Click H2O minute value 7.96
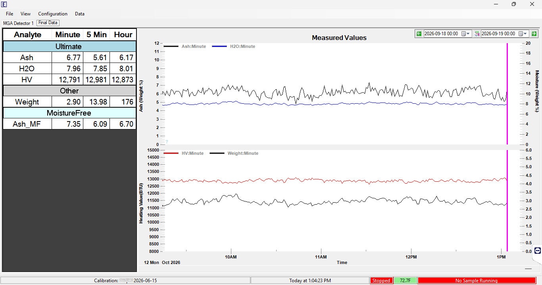Screen dimensions: 542x285 (x=68, y=68)
